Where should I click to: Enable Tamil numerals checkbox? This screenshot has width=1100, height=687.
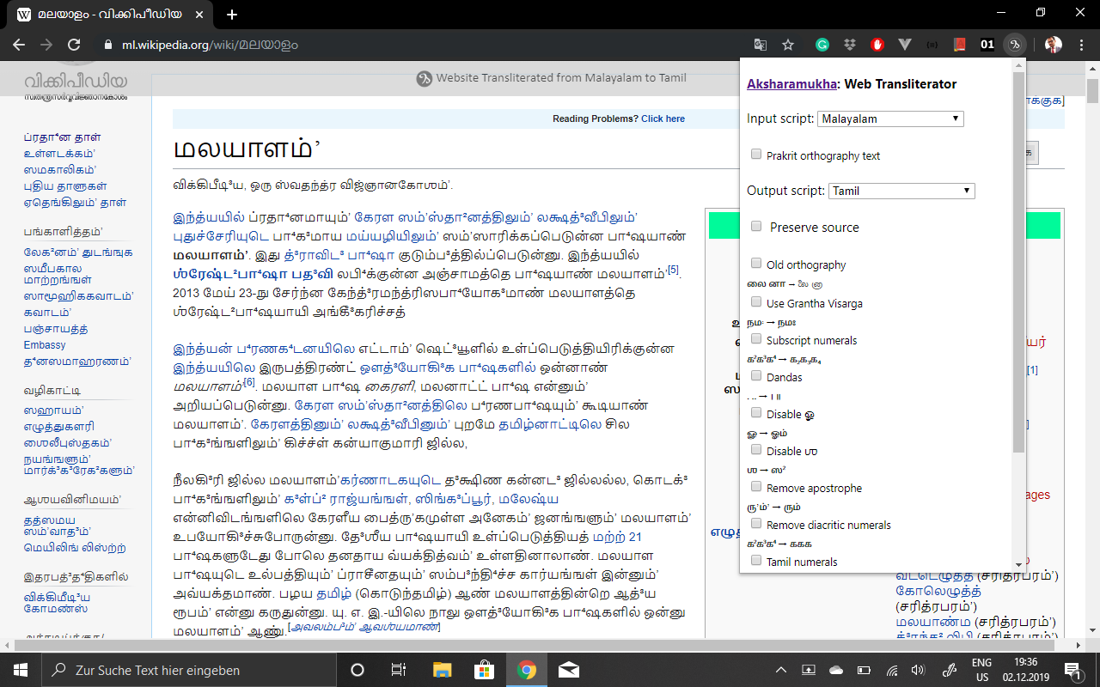point(756,561)
